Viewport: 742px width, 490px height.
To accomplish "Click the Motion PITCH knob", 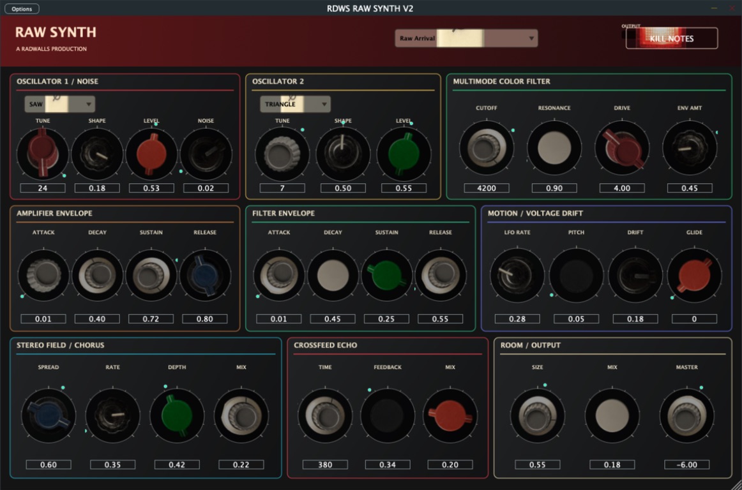I will click(577, 275).
